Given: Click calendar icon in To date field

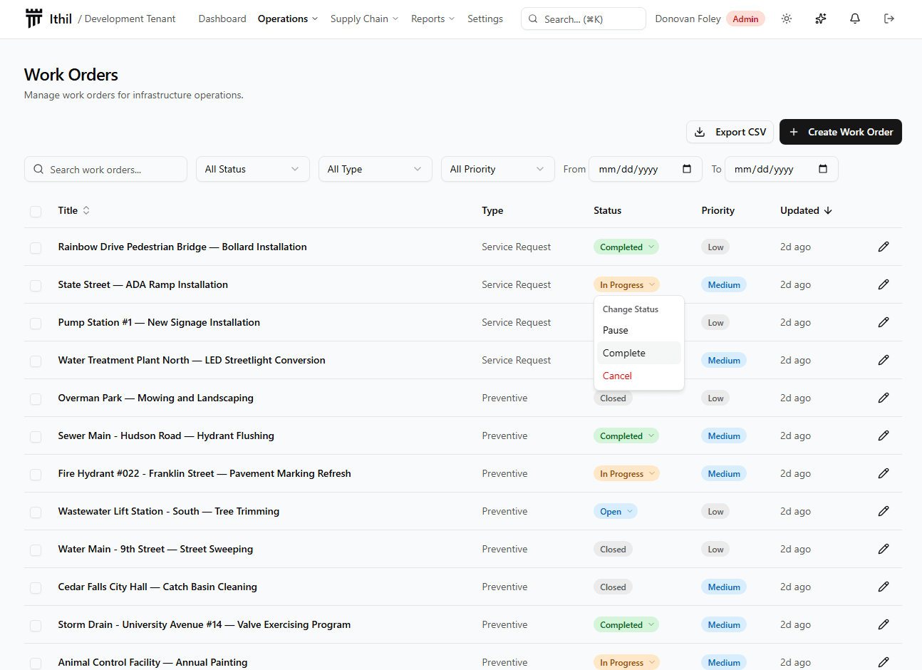Looking at the screenshot, I should (x=823, y=169).
